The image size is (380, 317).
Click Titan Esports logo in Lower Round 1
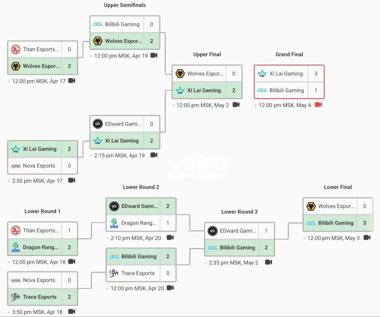(x=16, y=230)
